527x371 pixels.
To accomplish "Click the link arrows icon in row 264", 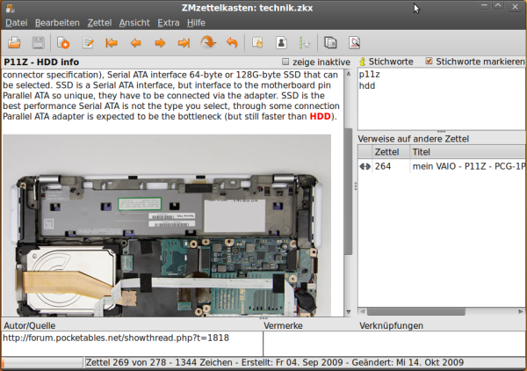I will pyautogui.click(x=365, y=166).
